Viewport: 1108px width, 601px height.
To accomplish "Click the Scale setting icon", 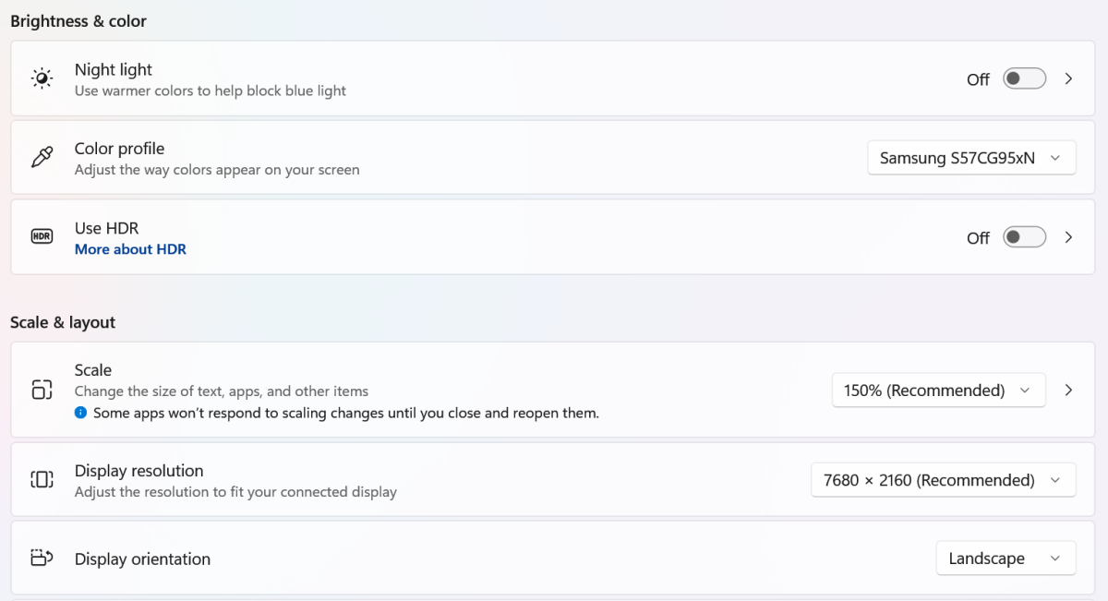I will point(42,390).
